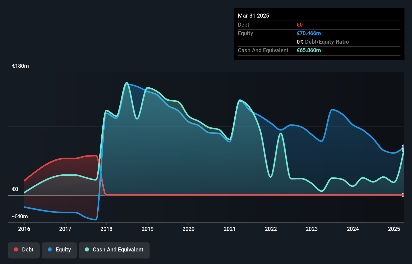The height and width of the screenshot is (264, 412).
Task: Click the tooltip cash value €65.860m
Action: 309,50
